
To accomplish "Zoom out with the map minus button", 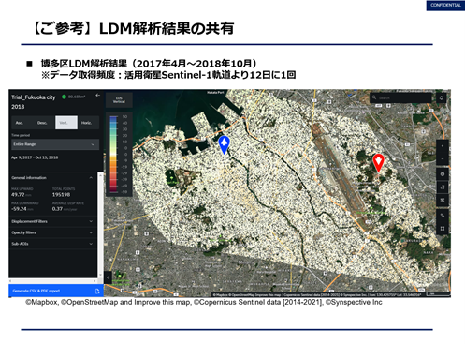I will click(443, 158).
